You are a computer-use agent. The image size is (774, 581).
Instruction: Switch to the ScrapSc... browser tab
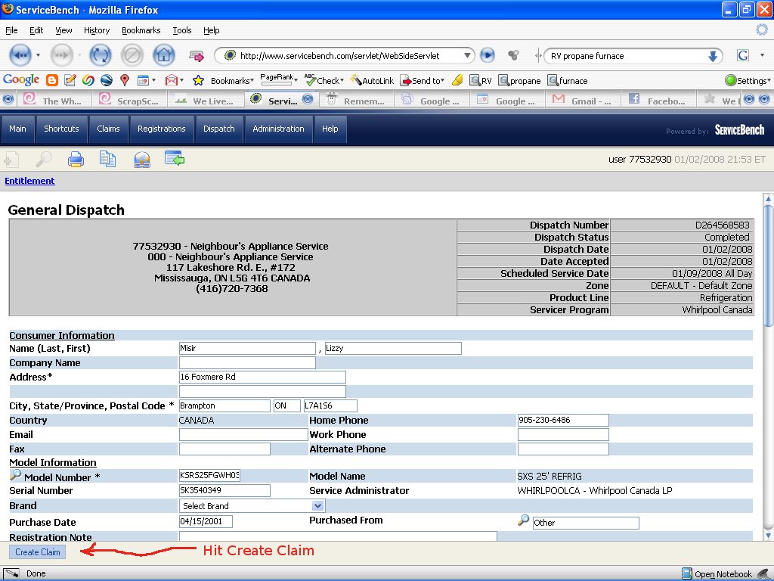(129, 100)
